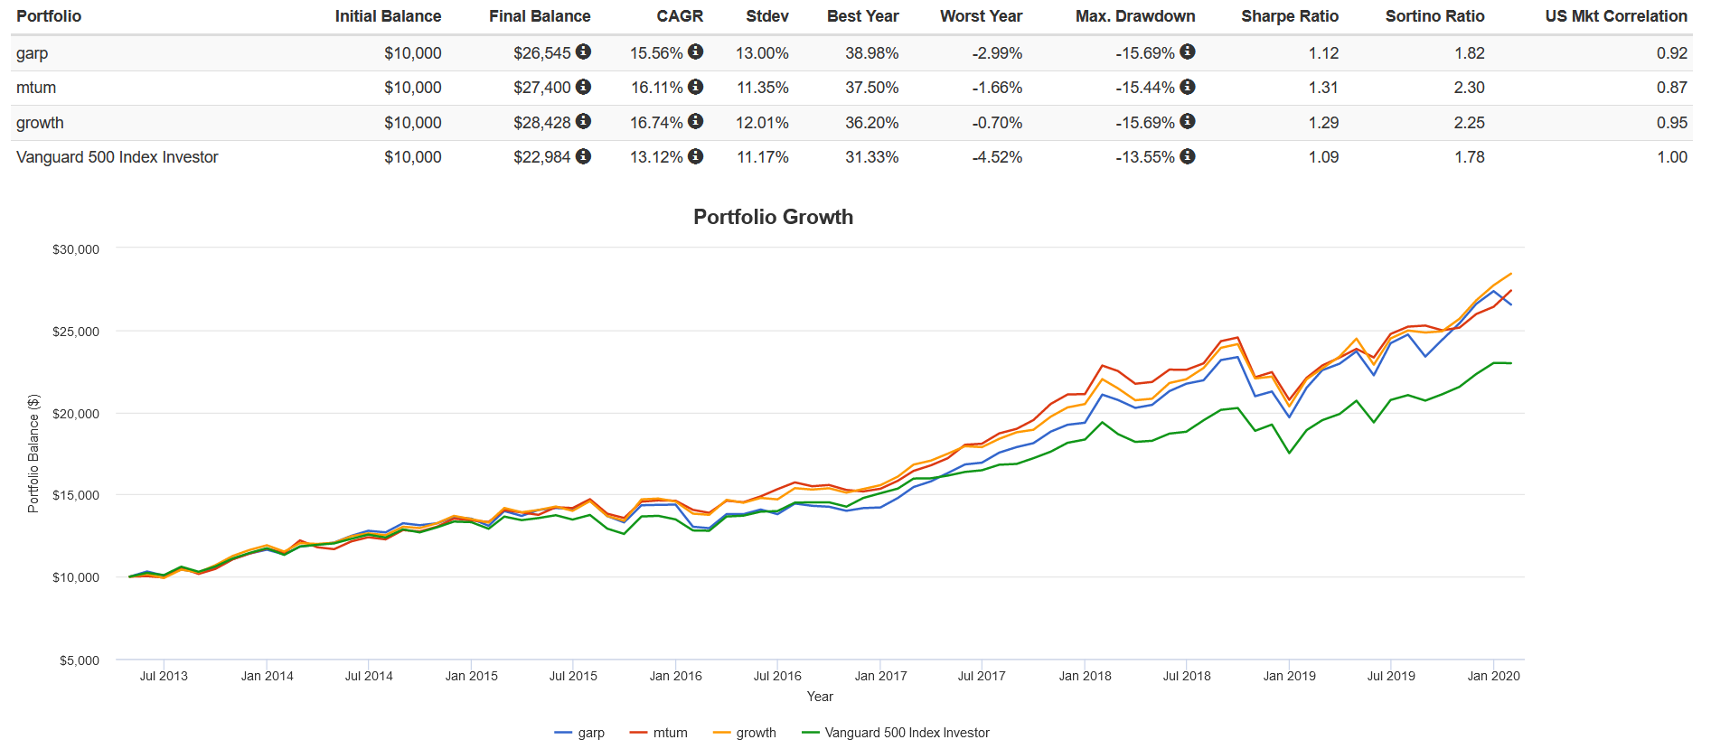Click info icon next to growth 16.74% CAGR
Viewport: 1711px width, 749px height.
tap(695, 121)
